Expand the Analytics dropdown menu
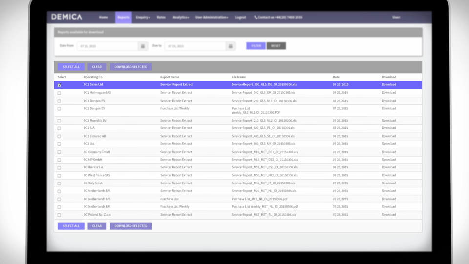469x264 pixels. pyautogui.click(x=181, y=17)
